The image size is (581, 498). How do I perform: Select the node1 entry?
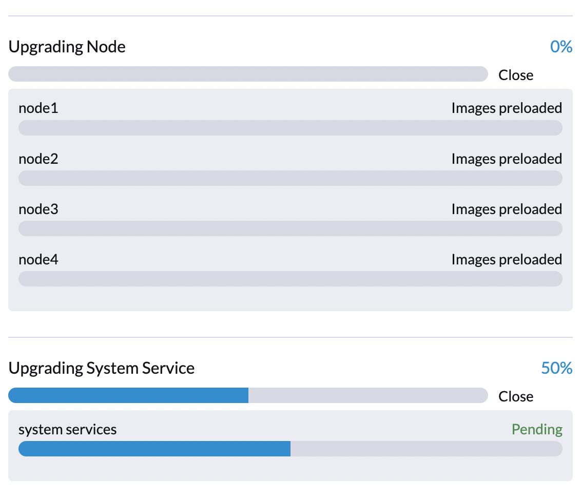pyautogui.click(x=38, y=108)
